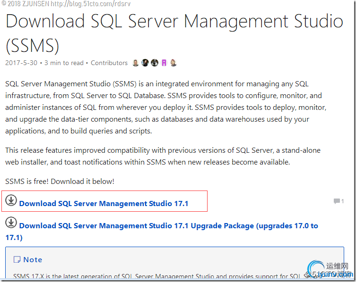
Task: Open the purple pixel-letter contributor avatar
Action: [164, 63]
